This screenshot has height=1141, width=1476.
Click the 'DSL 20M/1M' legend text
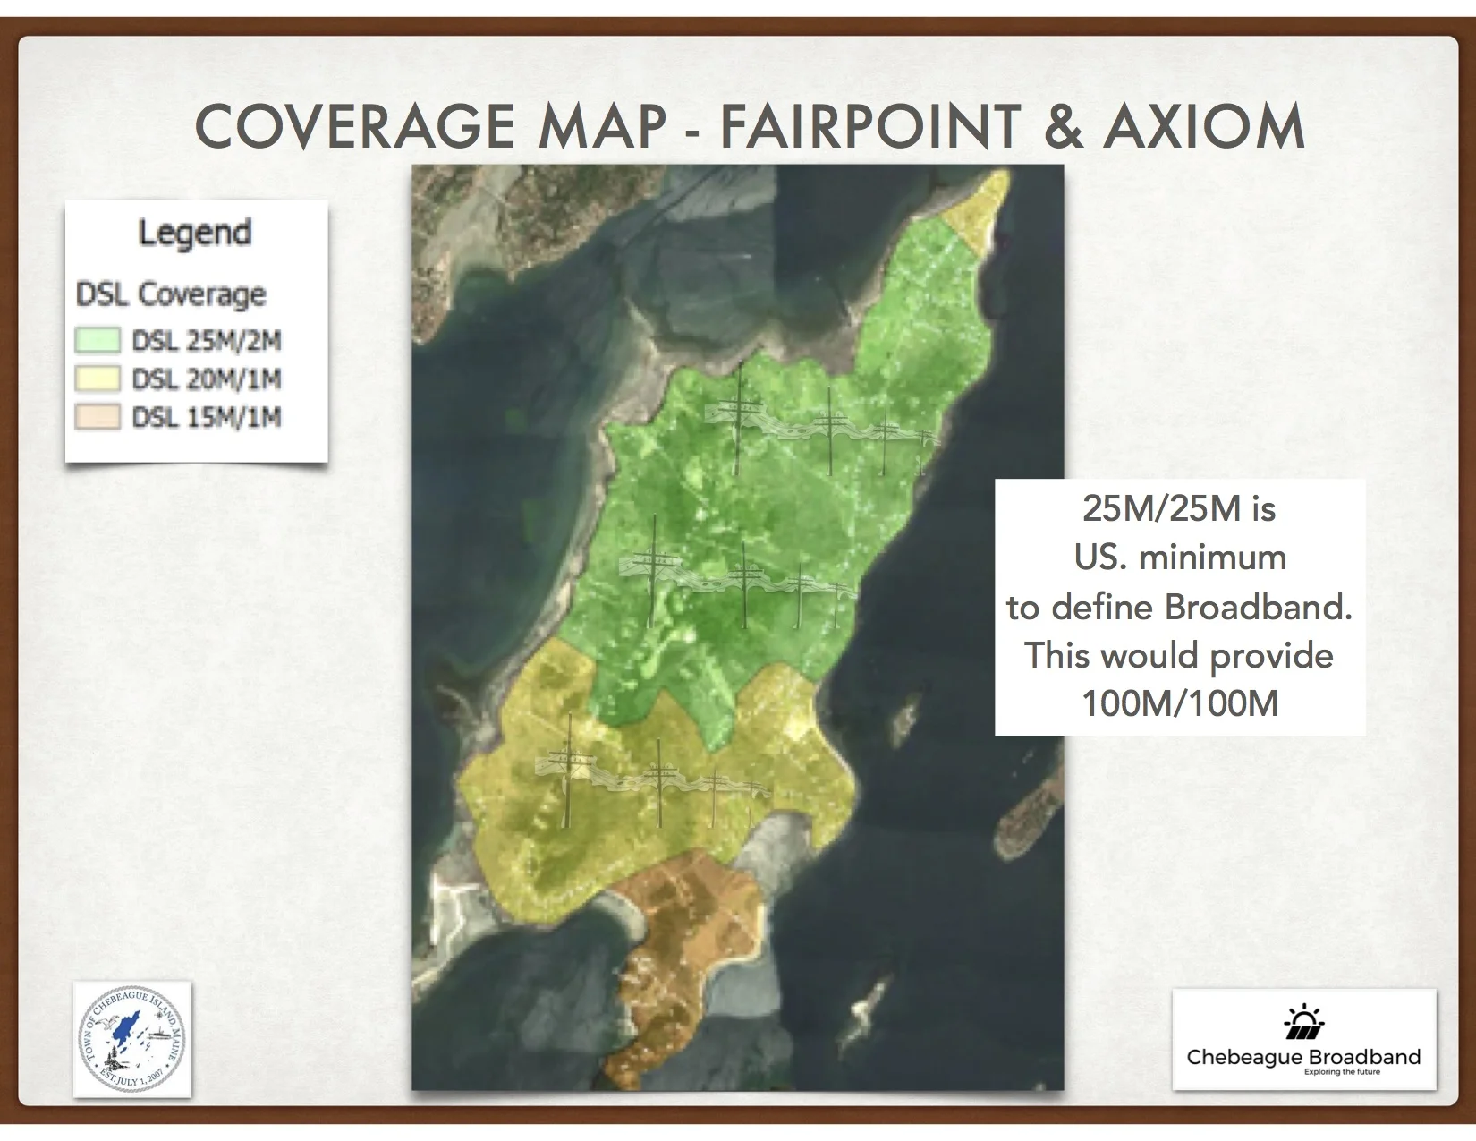(207, 379)
